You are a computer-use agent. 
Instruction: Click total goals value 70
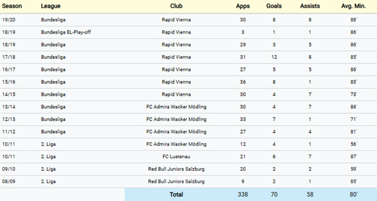[x=274, y=195]
